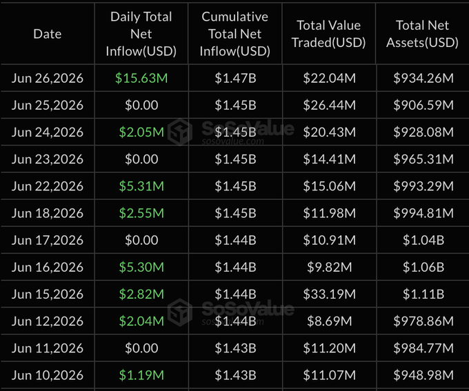The height and width of the screenshot is (391, 469).
Task: Click the $984.77M net assets cell
Action: coord(423,348)
